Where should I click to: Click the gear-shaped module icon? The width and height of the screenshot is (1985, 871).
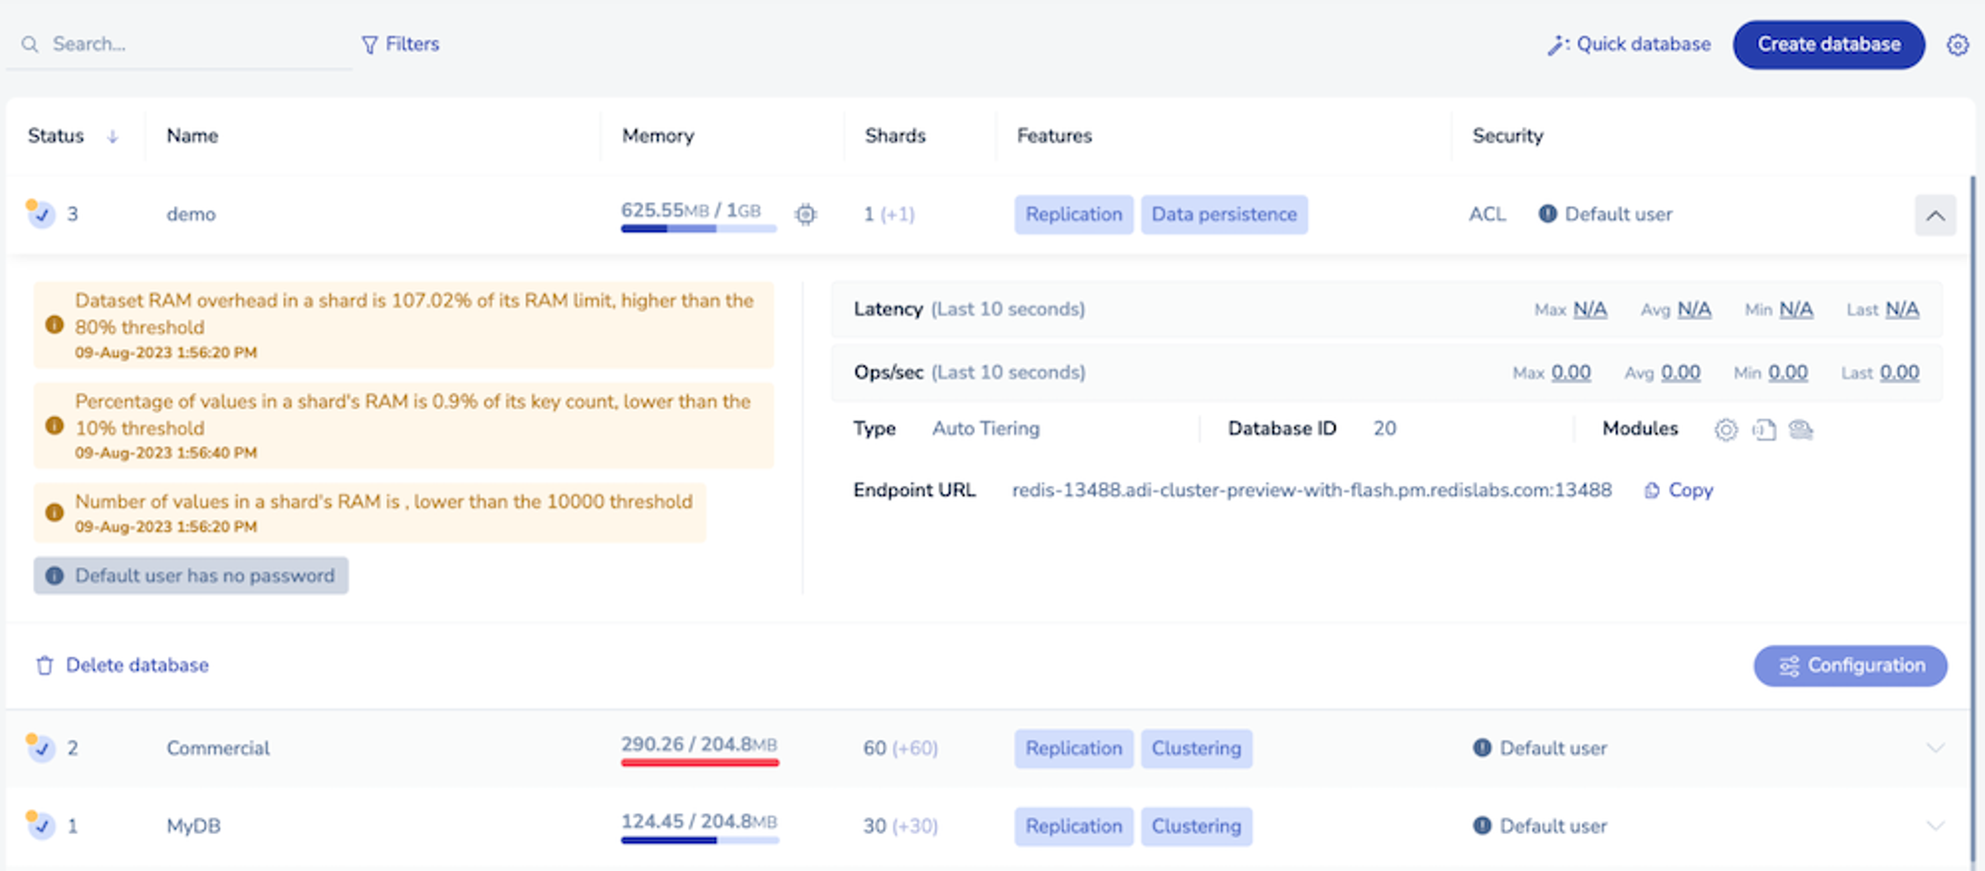1726,429
